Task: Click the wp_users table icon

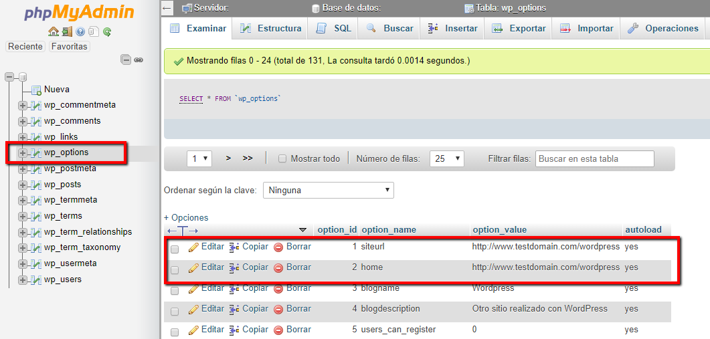Action: point(35,279)
